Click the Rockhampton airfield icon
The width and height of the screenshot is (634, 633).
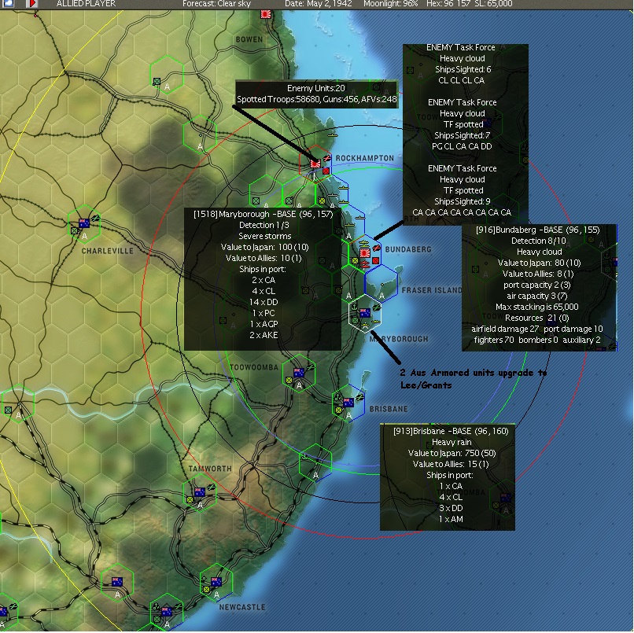pyautogui.click(x=326, y=159)
